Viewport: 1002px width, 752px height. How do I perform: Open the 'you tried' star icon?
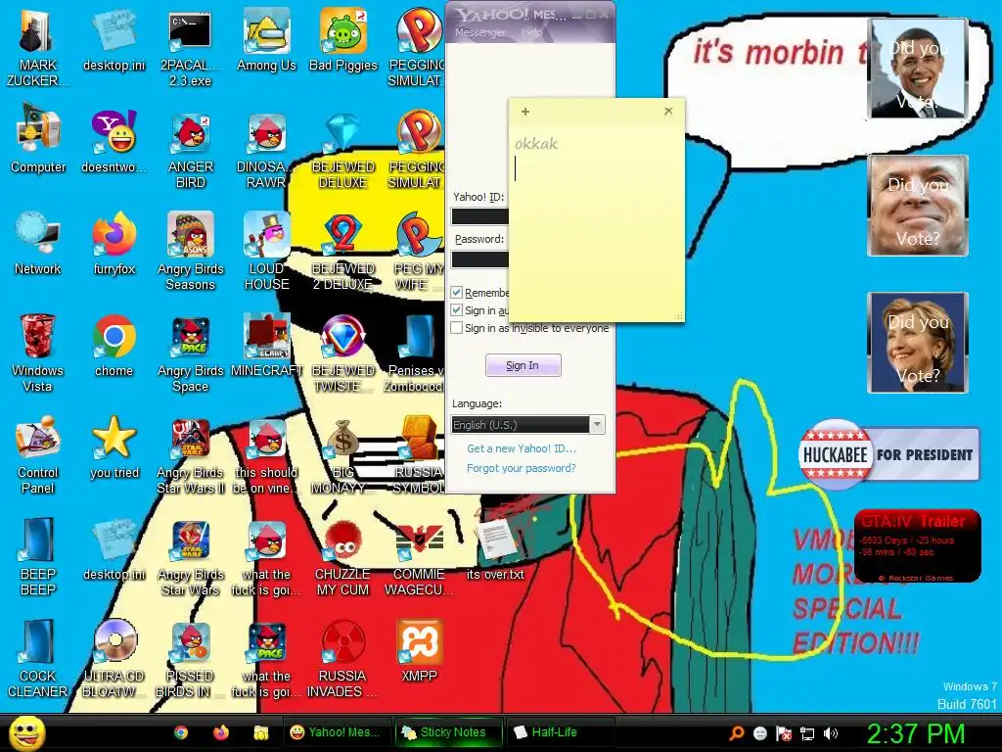pos(114,447)
